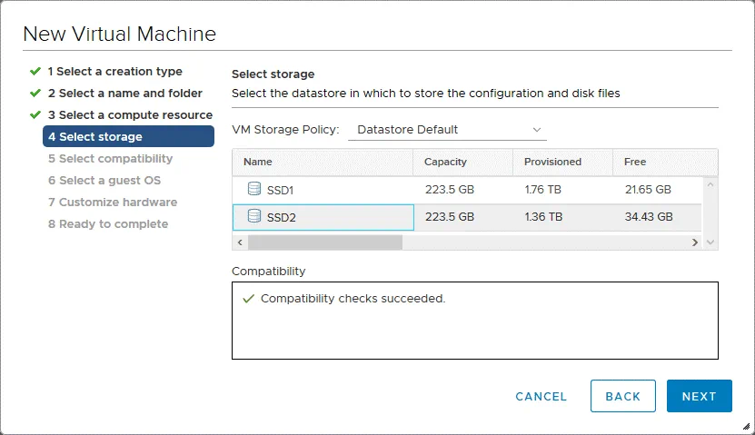Sort datastores by Capacity column

pos(445,162)
